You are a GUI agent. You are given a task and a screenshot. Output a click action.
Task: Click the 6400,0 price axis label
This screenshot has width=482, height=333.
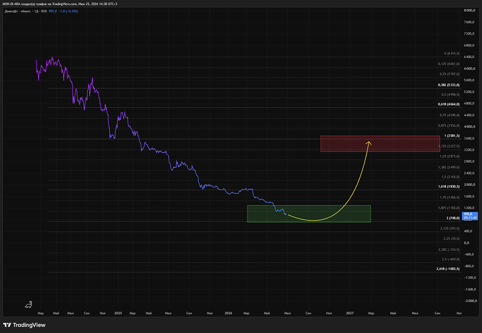point(469,57)
